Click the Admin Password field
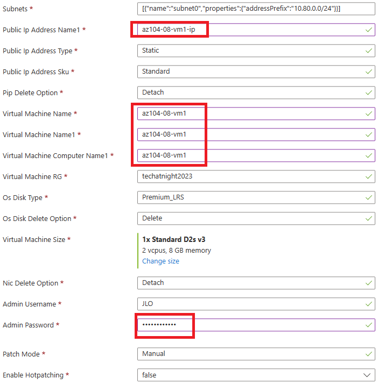Image resolution: width=378 pixels, height=385 pixels. (x=256, y=325)
